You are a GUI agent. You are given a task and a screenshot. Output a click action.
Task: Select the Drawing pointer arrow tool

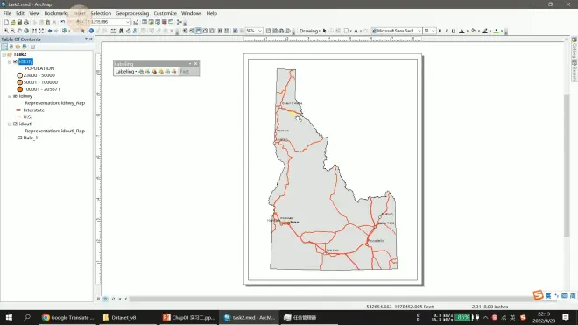tap(324, 31)
